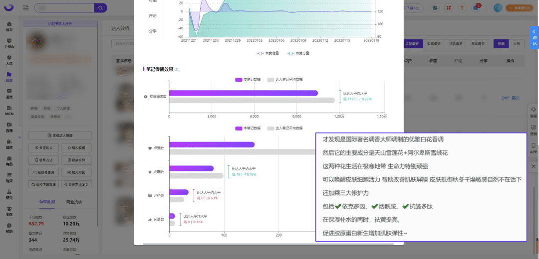
Task: Click help icon beside 笔记传播效果 title
Action: click(176, 69)
